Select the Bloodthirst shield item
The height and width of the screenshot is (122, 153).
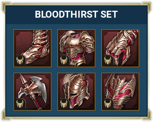tap(120, 91)
